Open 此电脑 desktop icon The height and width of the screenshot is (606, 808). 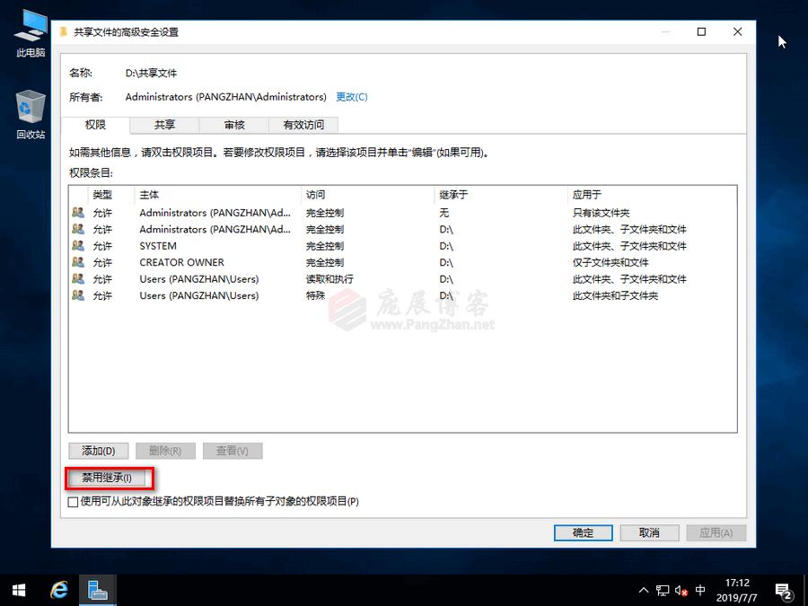30,31
